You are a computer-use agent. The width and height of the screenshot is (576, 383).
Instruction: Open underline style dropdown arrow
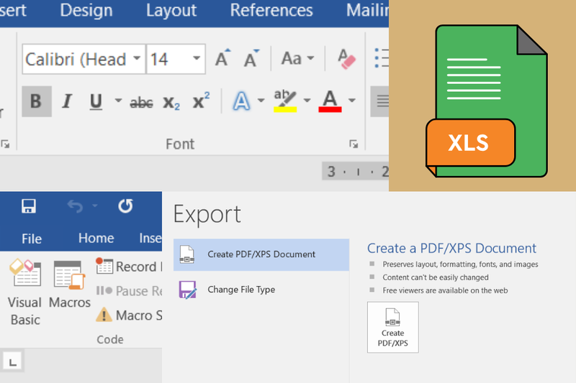pyautogui.click(x=118, y=100)
